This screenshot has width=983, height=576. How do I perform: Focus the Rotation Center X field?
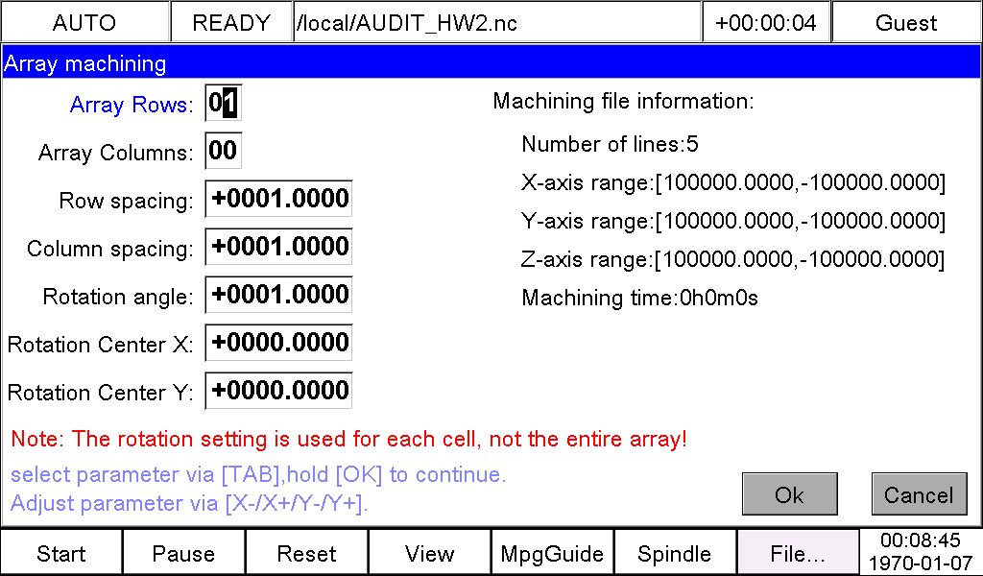click(279, 342)
